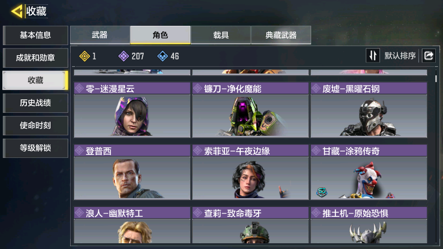The image size is (443, 249).
Task: Toggle the sort order arrows icon
Action: pyautogui.click(x=373, y=55)
